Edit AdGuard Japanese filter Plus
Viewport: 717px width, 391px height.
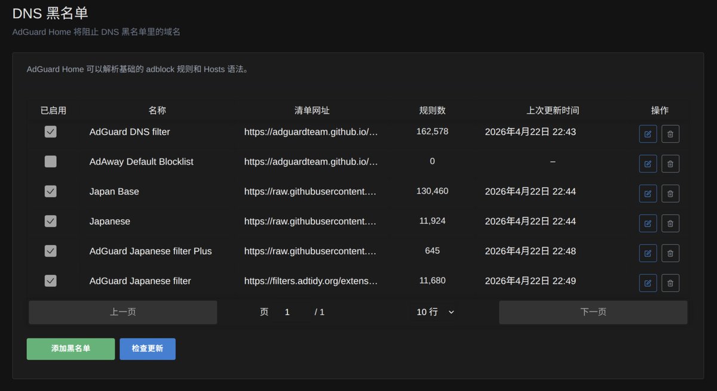pos(648,253)
